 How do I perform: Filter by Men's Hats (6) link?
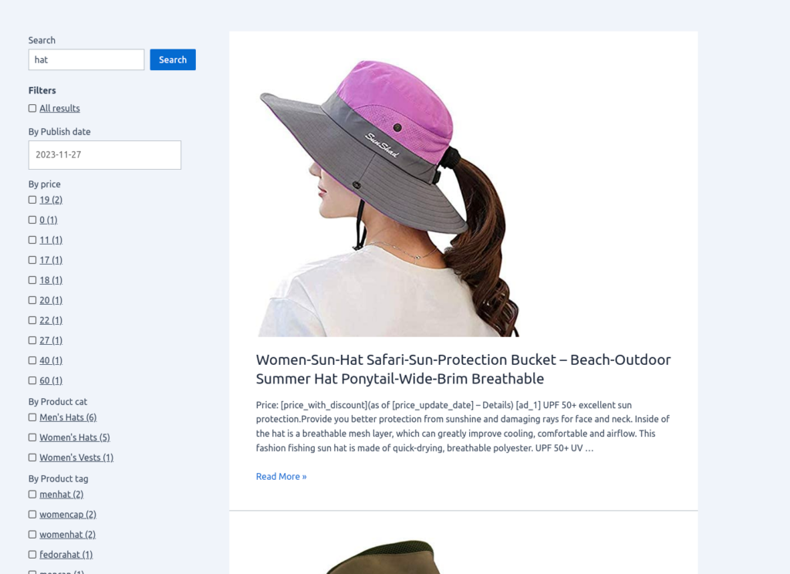pos(68,417)
